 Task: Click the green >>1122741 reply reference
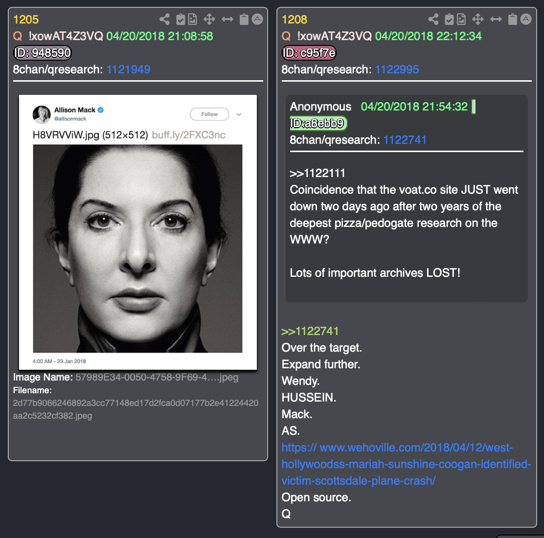pyautogui.click(x=310, y=331)
